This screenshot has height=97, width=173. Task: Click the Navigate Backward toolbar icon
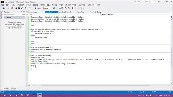click(x=4, y=8)
